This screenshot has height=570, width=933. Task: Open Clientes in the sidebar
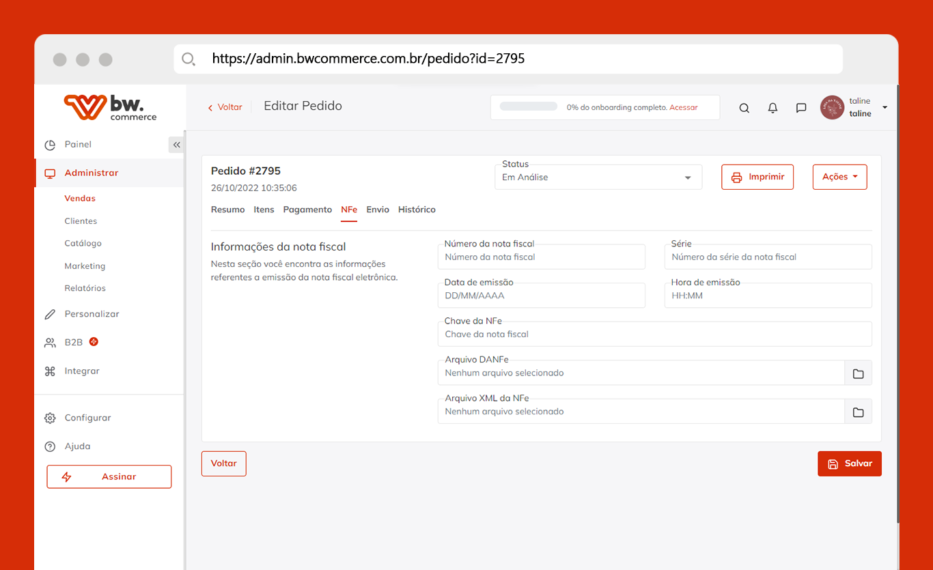(x=81, y=221)
